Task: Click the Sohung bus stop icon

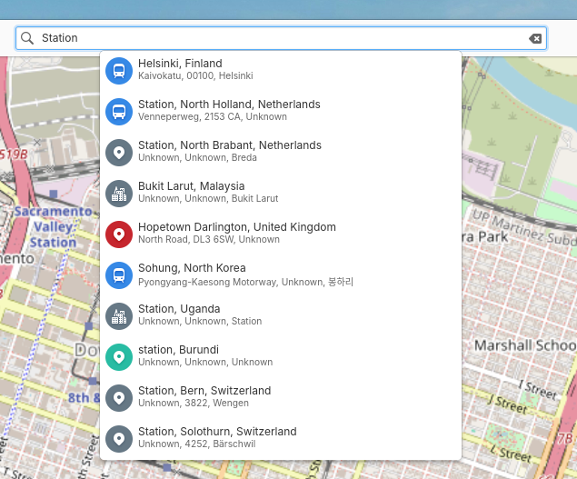Action: pyautogui.click(x=118, y=274)
